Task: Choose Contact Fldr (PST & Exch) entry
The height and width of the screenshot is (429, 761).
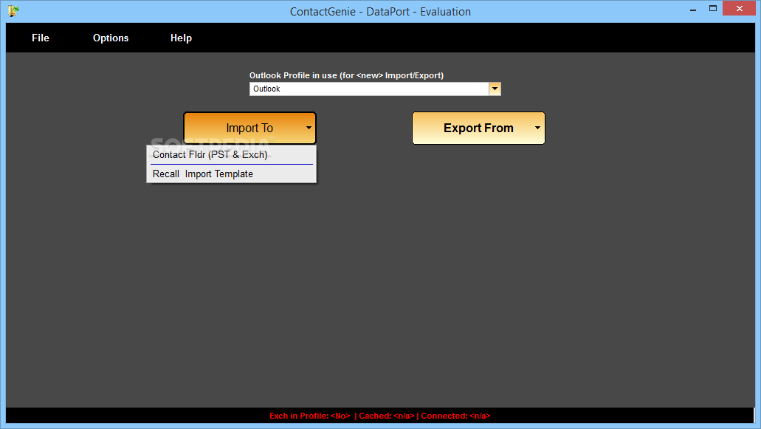Action: (232, 155)
